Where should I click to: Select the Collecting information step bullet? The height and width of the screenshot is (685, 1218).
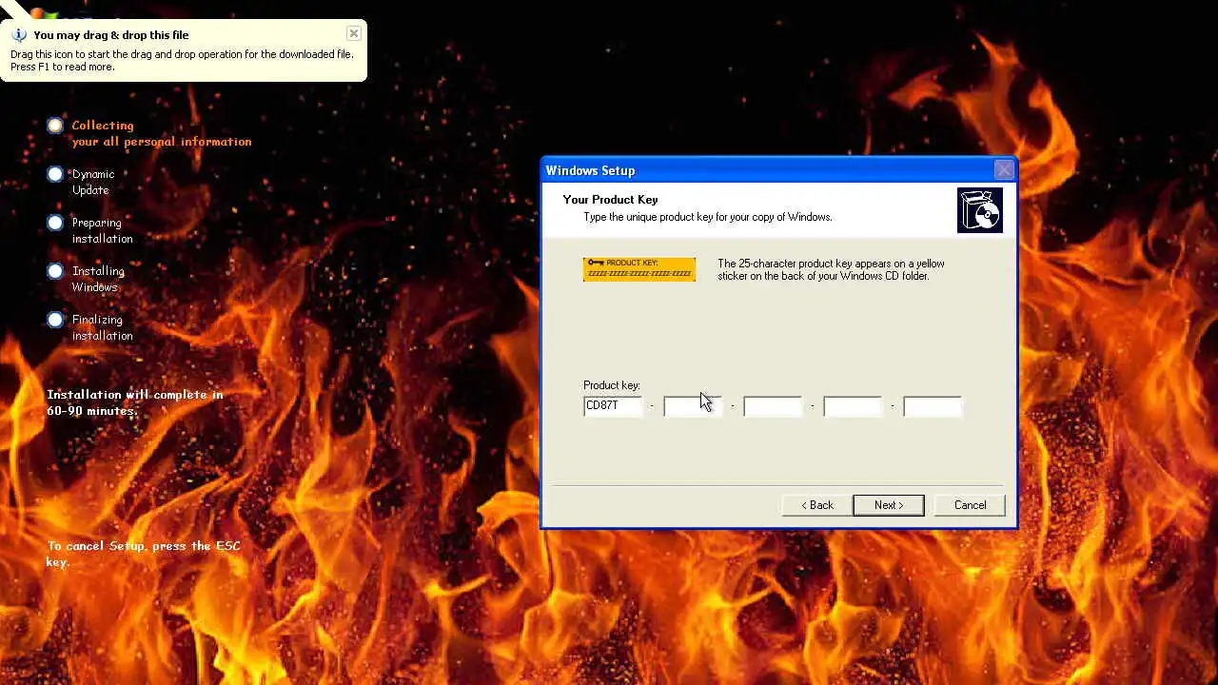pyautogui.click(x=55, y=126)
